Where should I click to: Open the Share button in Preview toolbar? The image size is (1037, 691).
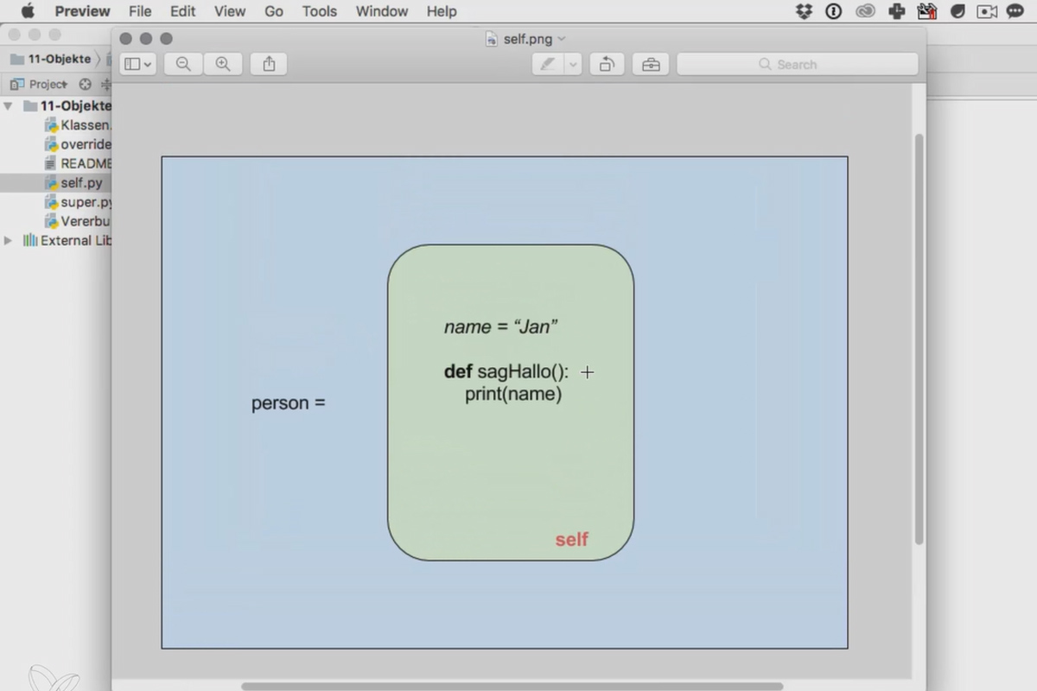[269, 64]
